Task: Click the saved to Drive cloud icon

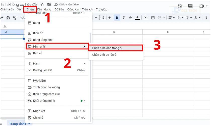Action: tap(56, 5)
